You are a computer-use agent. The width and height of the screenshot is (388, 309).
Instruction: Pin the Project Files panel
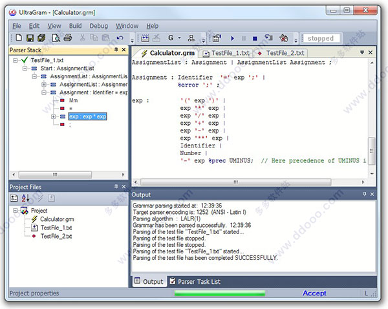point(116,187)
